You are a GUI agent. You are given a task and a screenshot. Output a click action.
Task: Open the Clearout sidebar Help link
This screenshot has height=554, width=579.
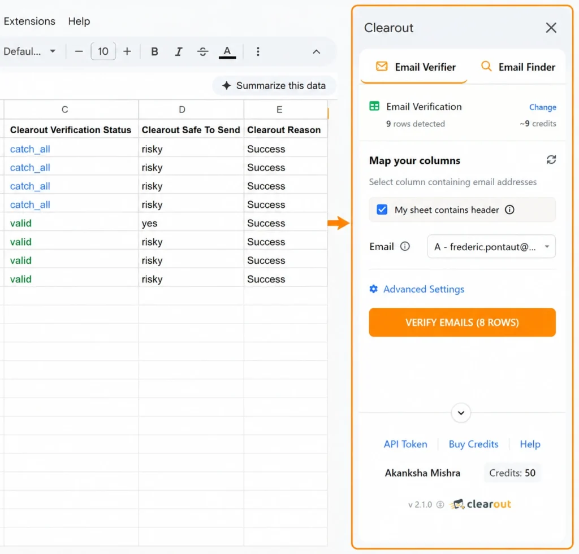pos(530,444)
